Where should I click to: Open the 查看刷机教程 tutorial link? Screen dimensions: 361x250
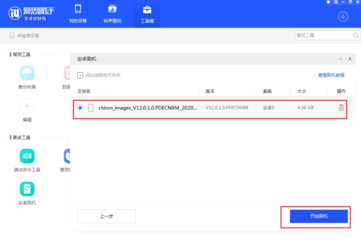click(x=331, y=75)
